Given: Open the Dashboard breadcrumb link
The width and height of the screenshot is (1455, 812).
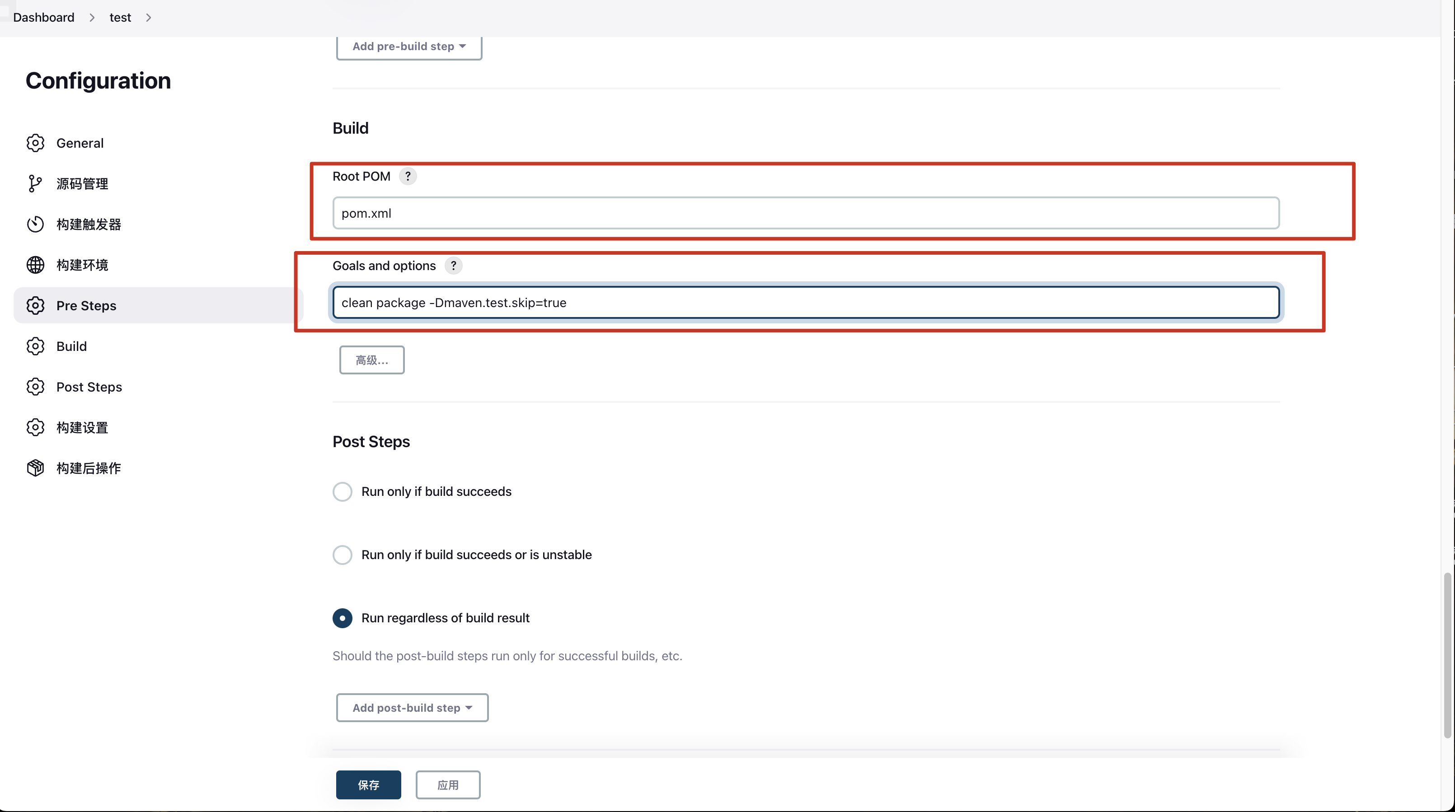Looking at the screenshot, I should coord(43,18).
